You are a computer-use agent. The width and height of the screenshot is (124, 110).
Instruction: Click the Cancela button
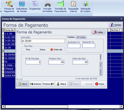87,84
